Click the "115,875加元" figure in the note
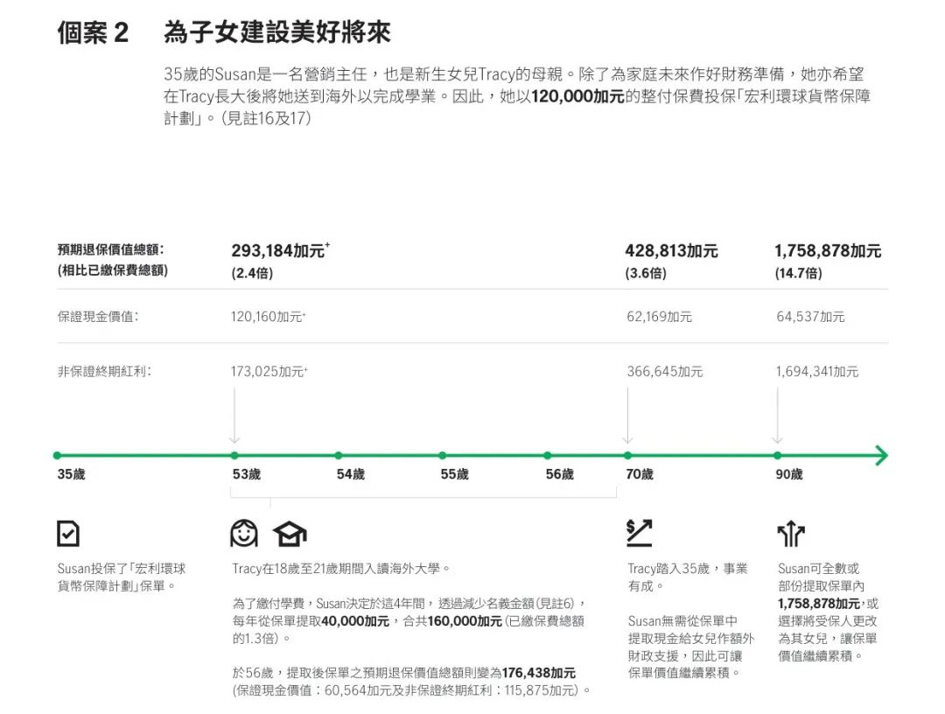Image resolution: width=945 pixels, height=714 pixels. coord(537,689)
